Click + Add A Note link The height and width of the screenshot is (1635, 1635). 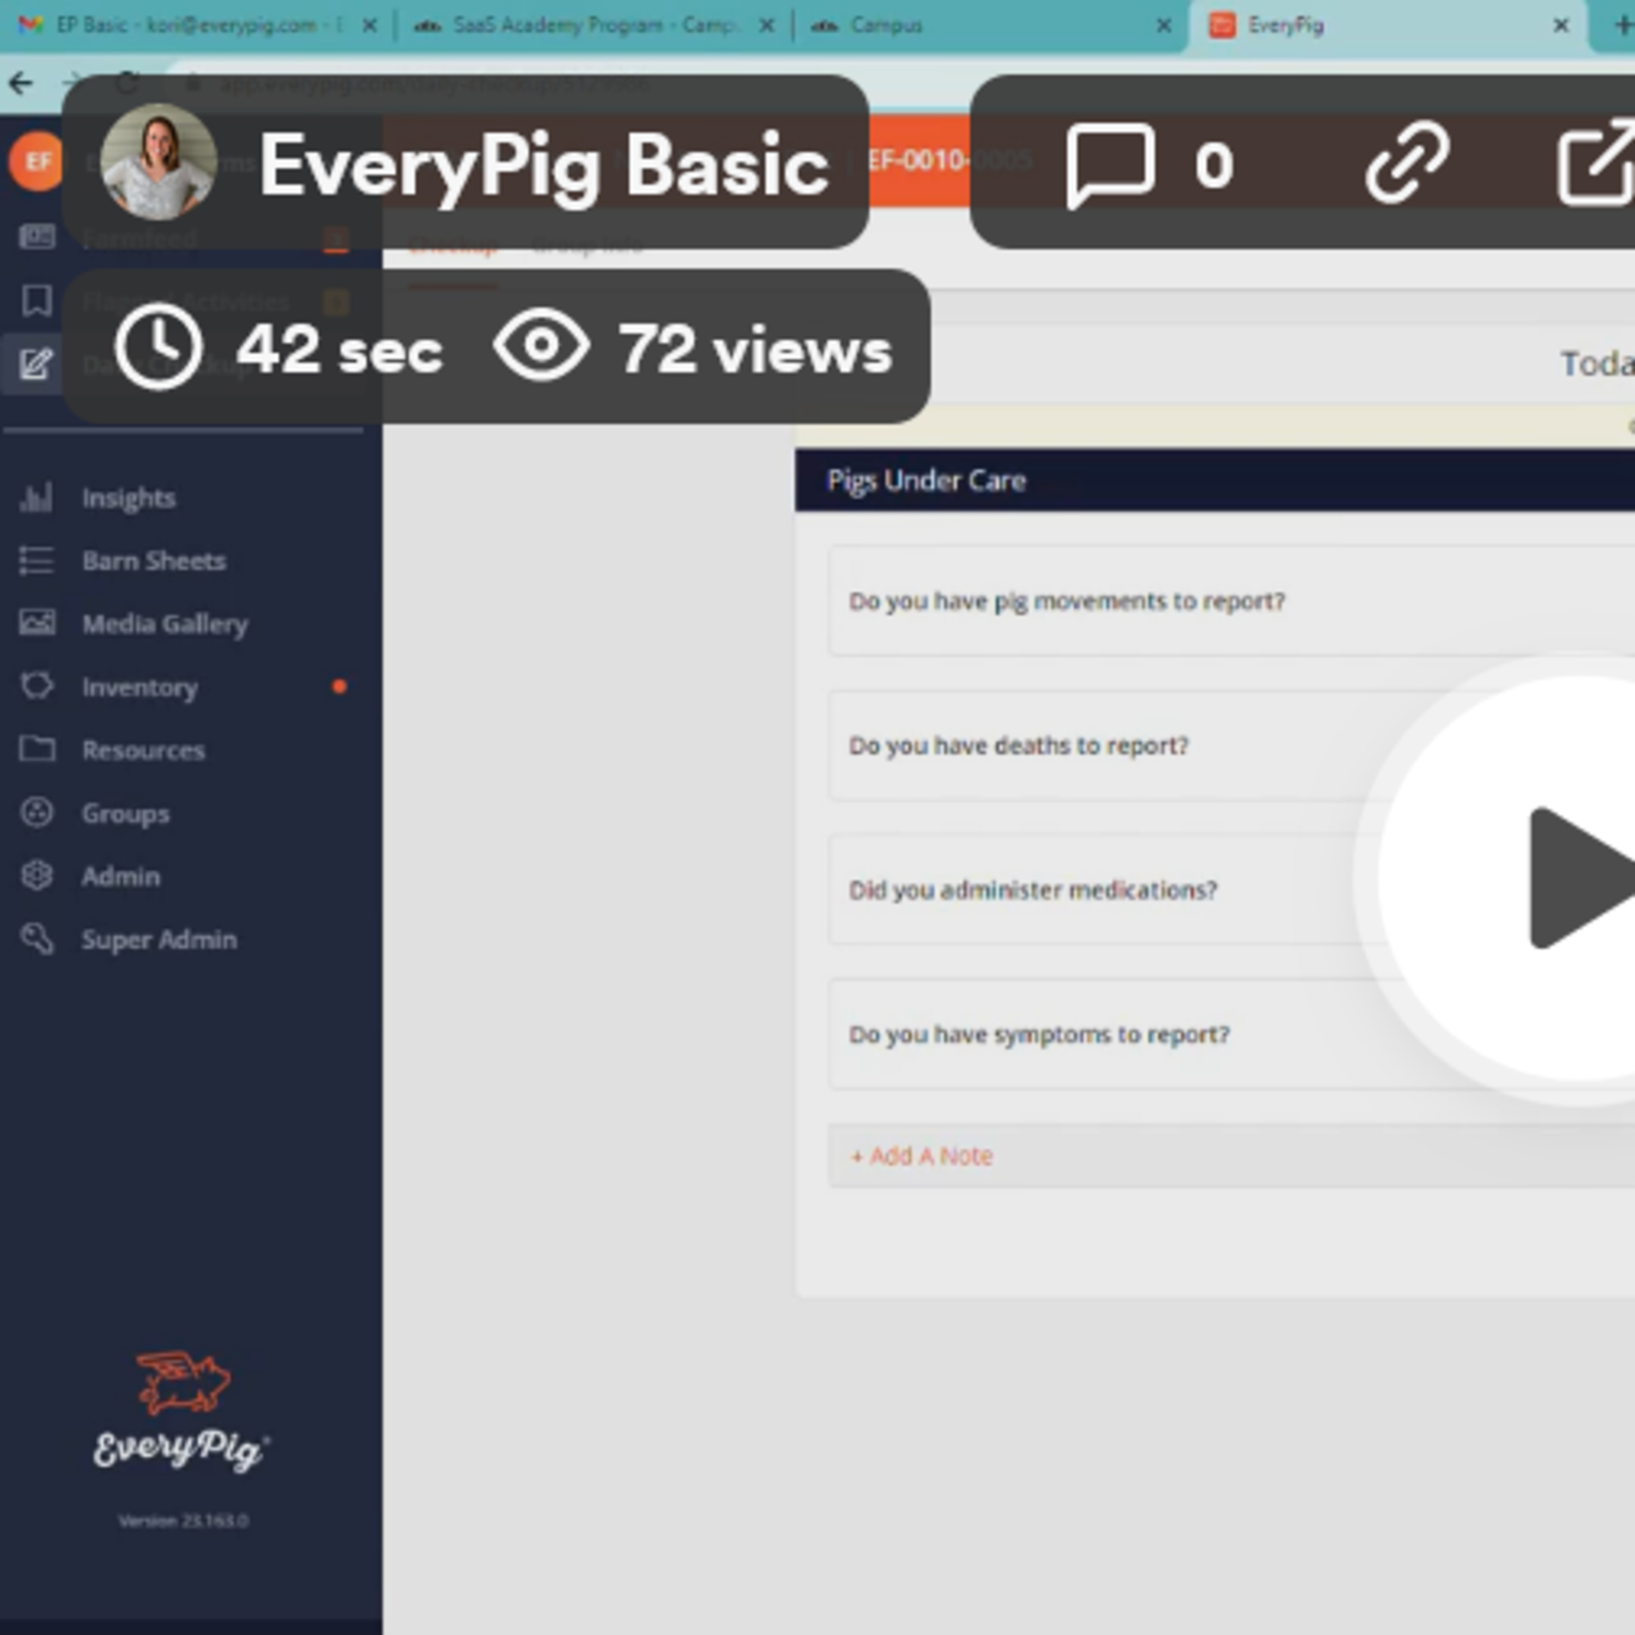tap(922, 1156)
